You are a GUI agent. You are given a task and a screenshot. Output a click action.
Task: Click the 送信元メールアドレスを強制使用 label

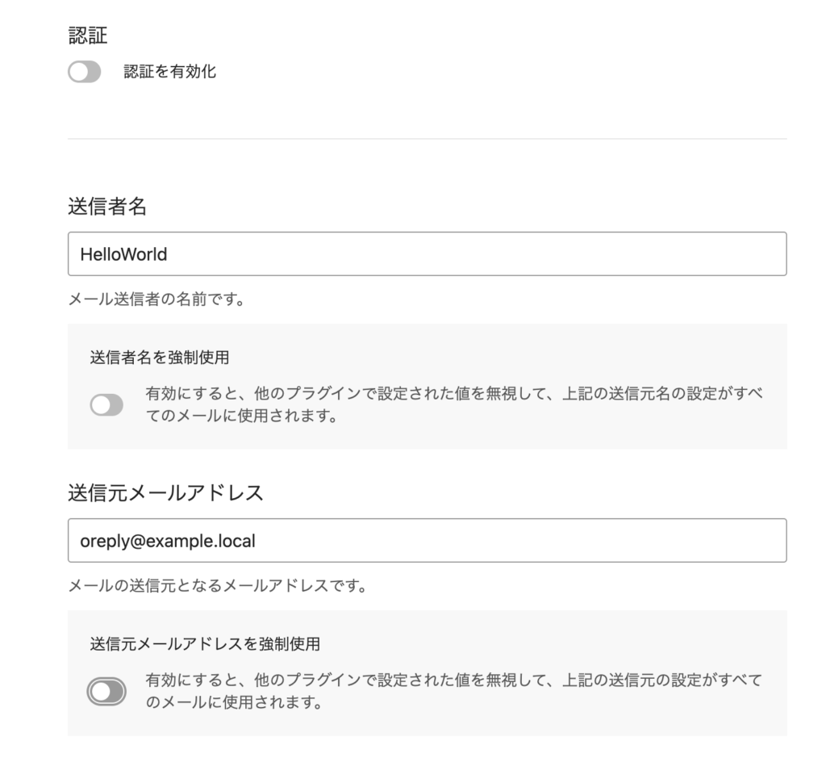205,643
